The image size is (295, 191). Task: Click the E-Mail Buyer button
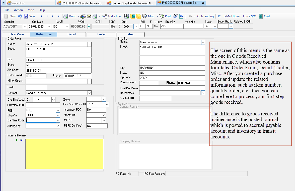pos(232,16)
